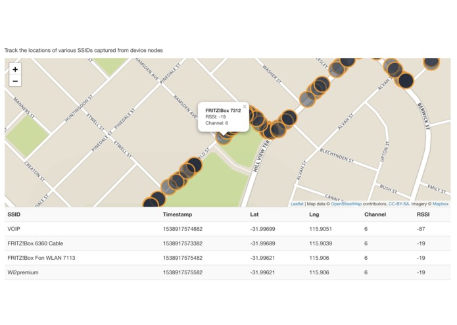This screenshot has height=325, width=457.
Task: Click the Channel column header
Action: tap(375, 214)
